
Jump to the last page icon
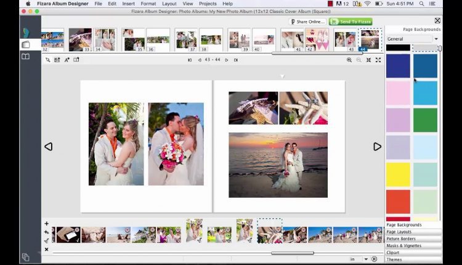(236, 60)
